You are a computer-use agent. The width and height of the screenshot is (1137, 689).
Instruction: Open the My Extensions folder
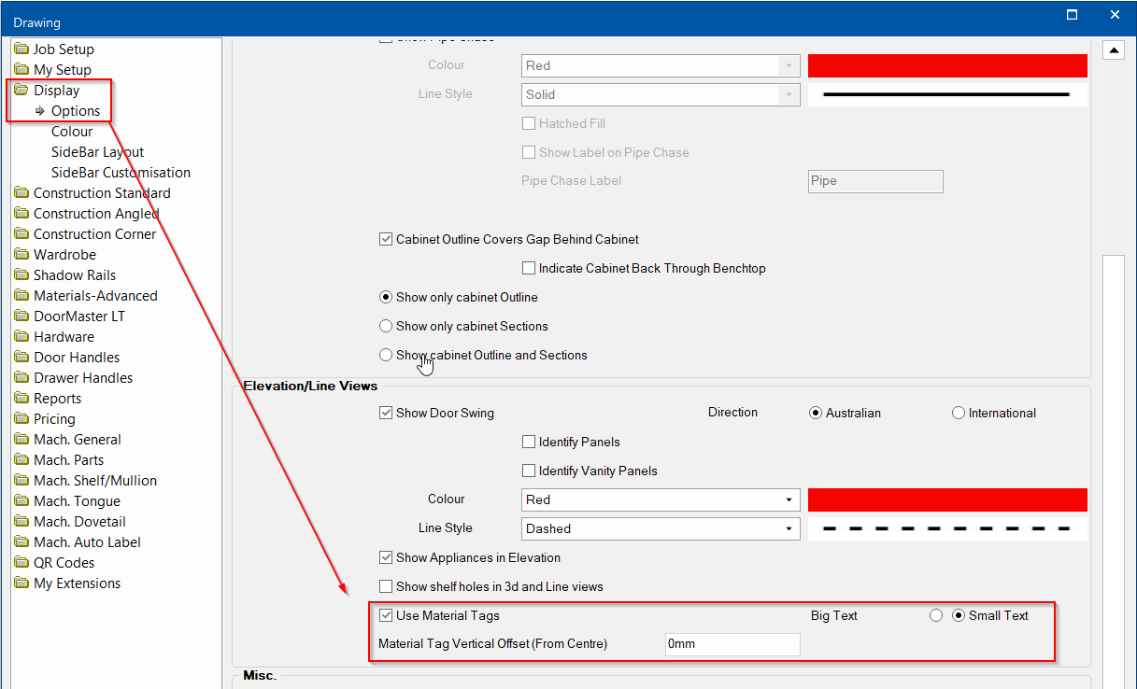click(x=67, y=584)
